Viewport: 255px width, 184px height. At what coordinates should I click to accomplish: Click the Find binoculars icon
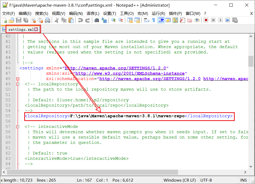(97, 20)
